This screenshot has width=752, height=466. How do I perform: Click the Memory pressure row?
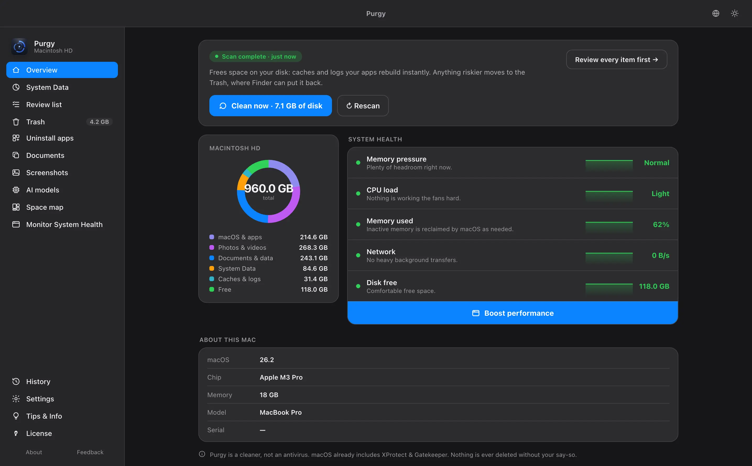(x=512, y=163)
